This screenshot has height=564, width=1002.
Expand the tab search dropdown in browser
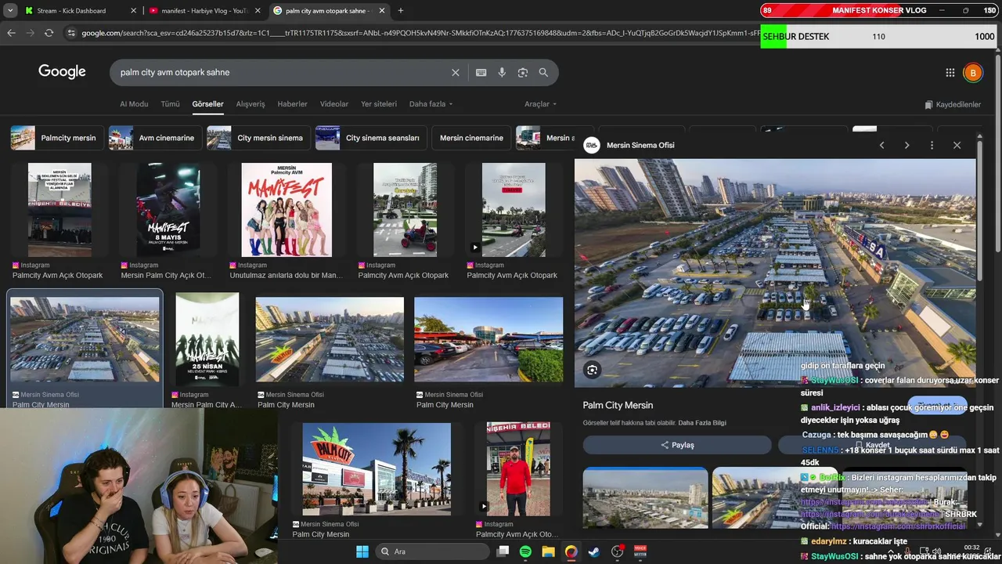click(9, 11)
